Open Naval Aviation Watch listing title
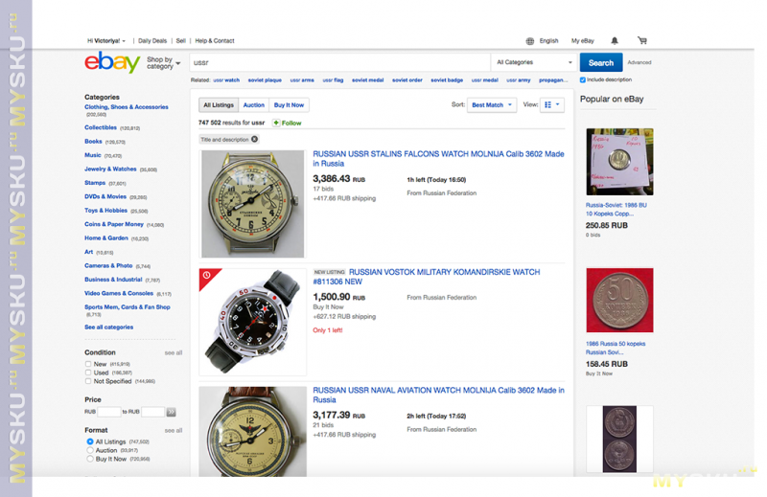The width and height of the screenshot is (767, 497). pyautogui.click(x=438, y=395)
